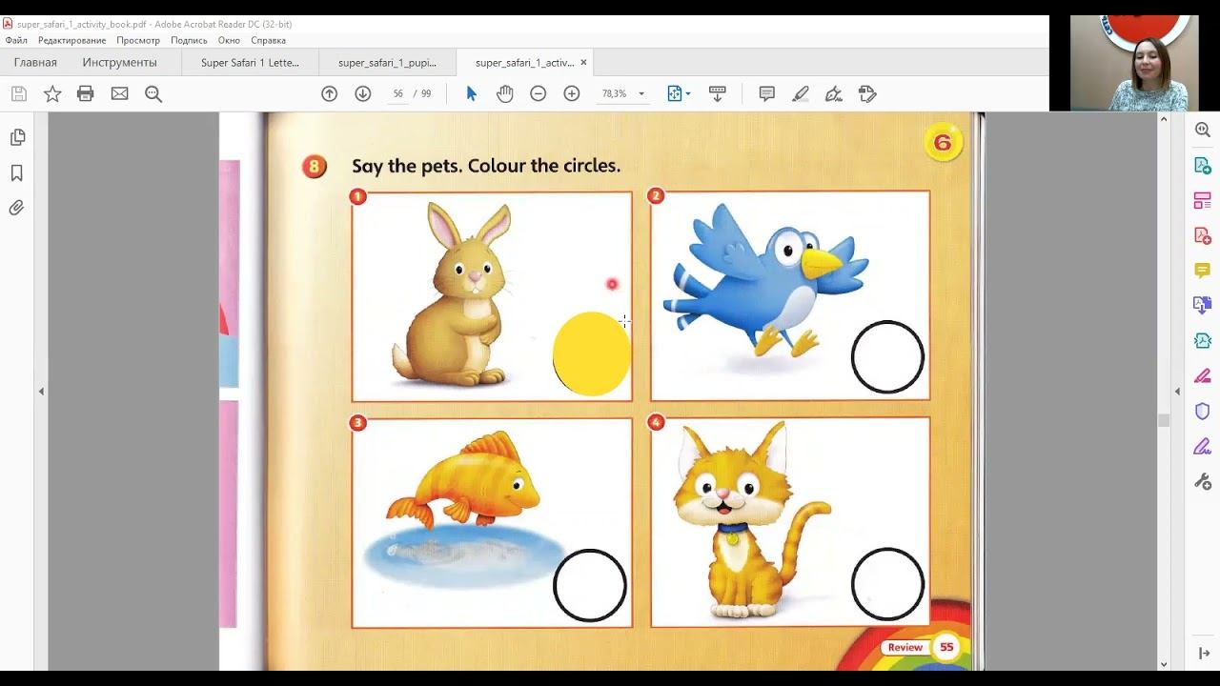The width and height of the screenshot is (1220, 686).
Task: Open the Окно menu
Action: (229, 40)
